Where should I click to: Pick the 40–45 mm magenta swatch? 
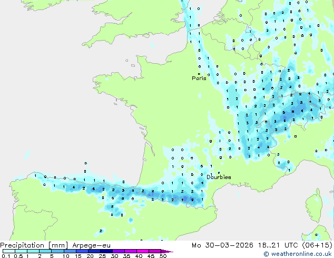tap(143, 251)
